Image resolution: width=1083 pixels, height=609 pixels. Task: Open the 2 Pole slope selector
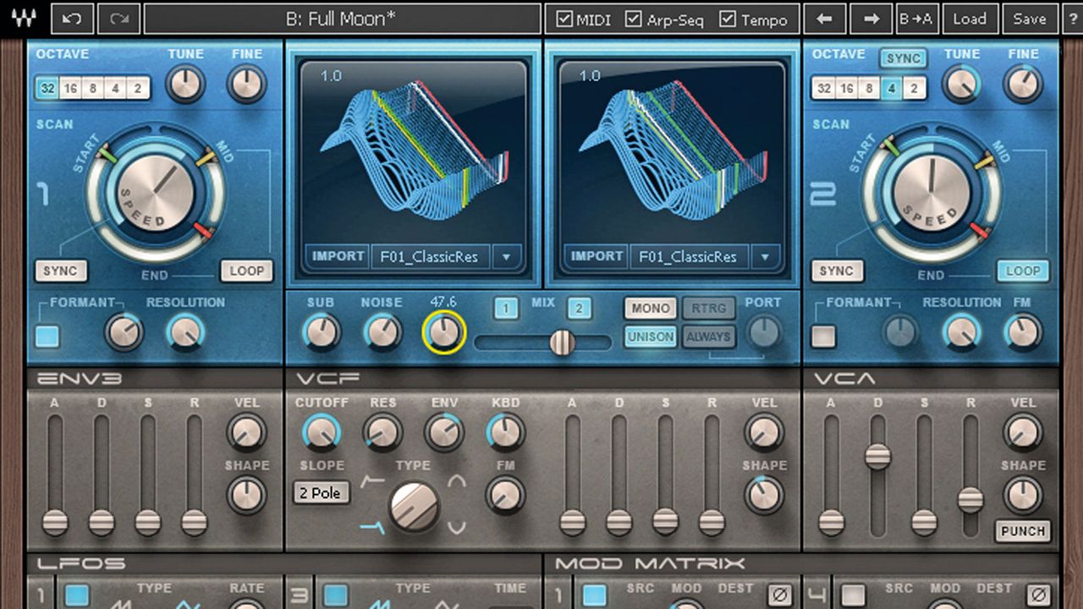tap(322, 493)
